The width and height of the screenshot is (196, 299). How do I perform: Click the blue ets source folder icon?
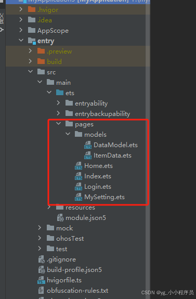pyautogui.click(x=60, y=93)
